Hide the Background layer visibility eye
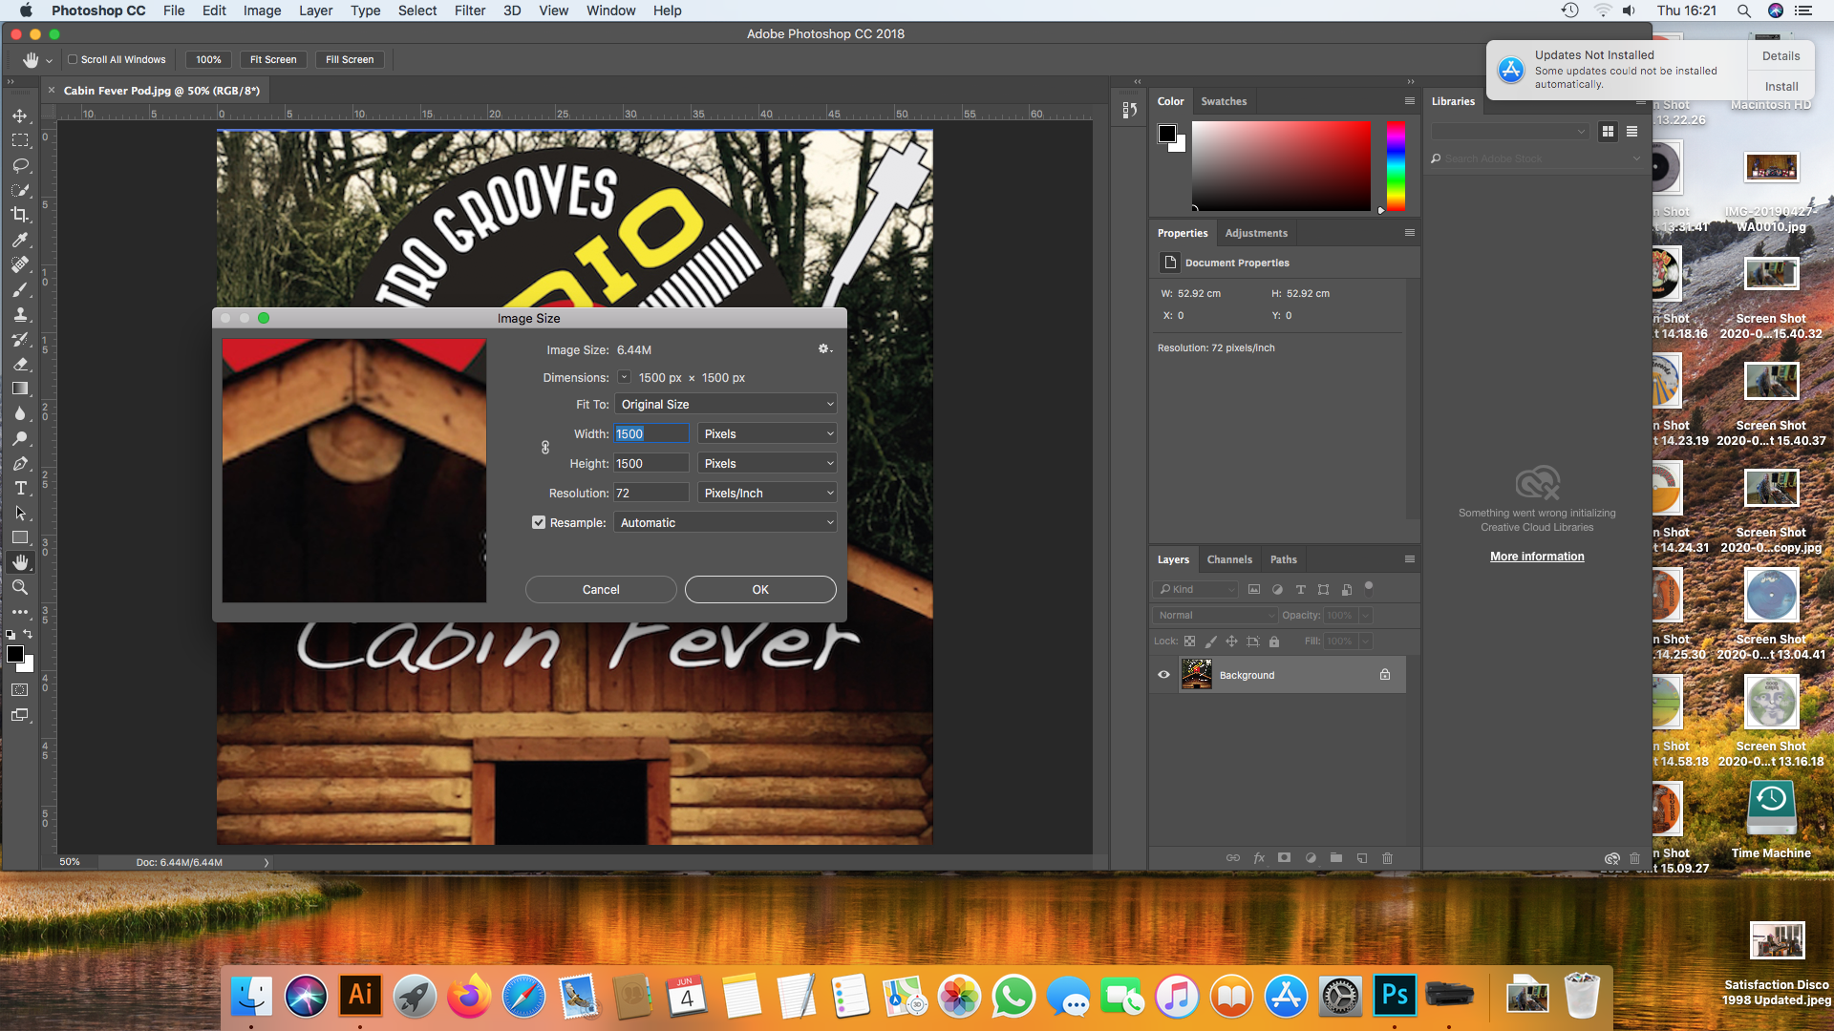This screenshot has width=1834, height=1031. [1163, 675]
